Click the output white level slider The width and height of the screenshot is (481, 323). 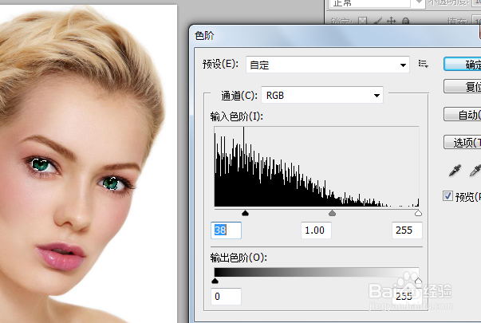pos(418,281)
